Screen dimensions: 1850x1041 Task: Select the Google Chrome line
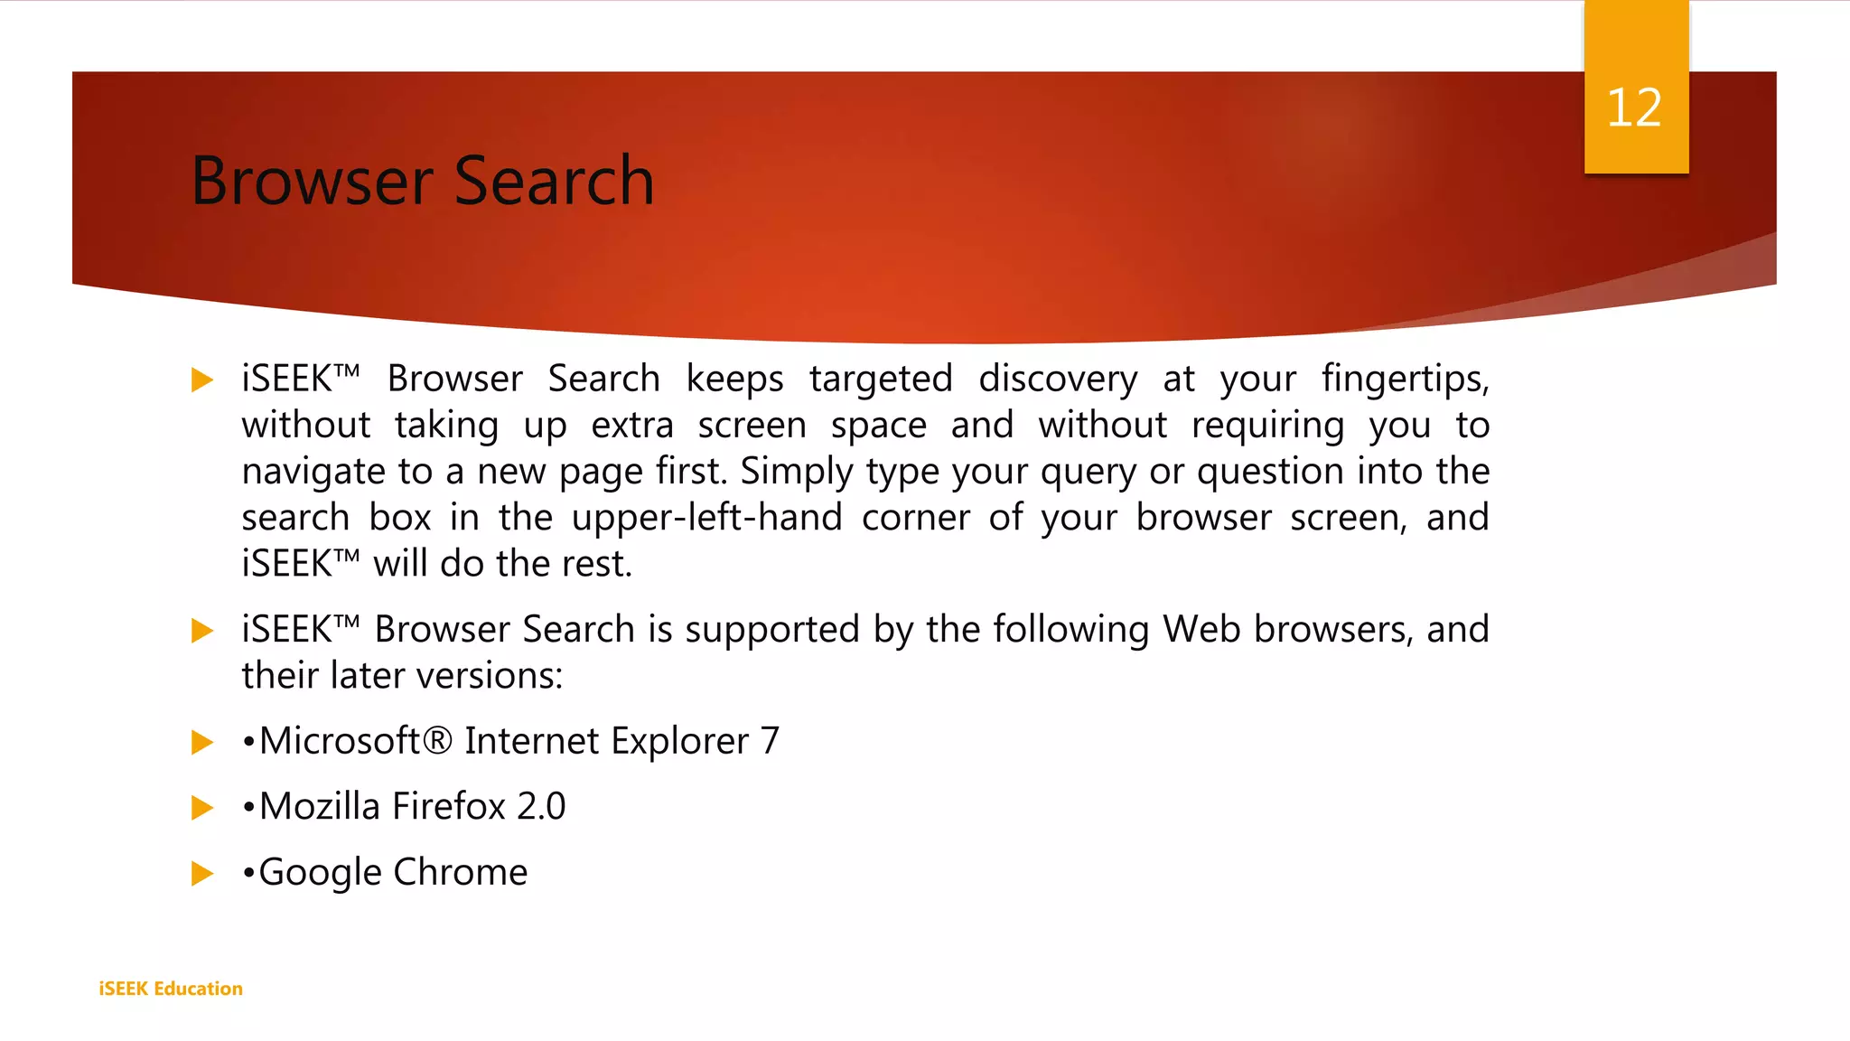[385, 873]
